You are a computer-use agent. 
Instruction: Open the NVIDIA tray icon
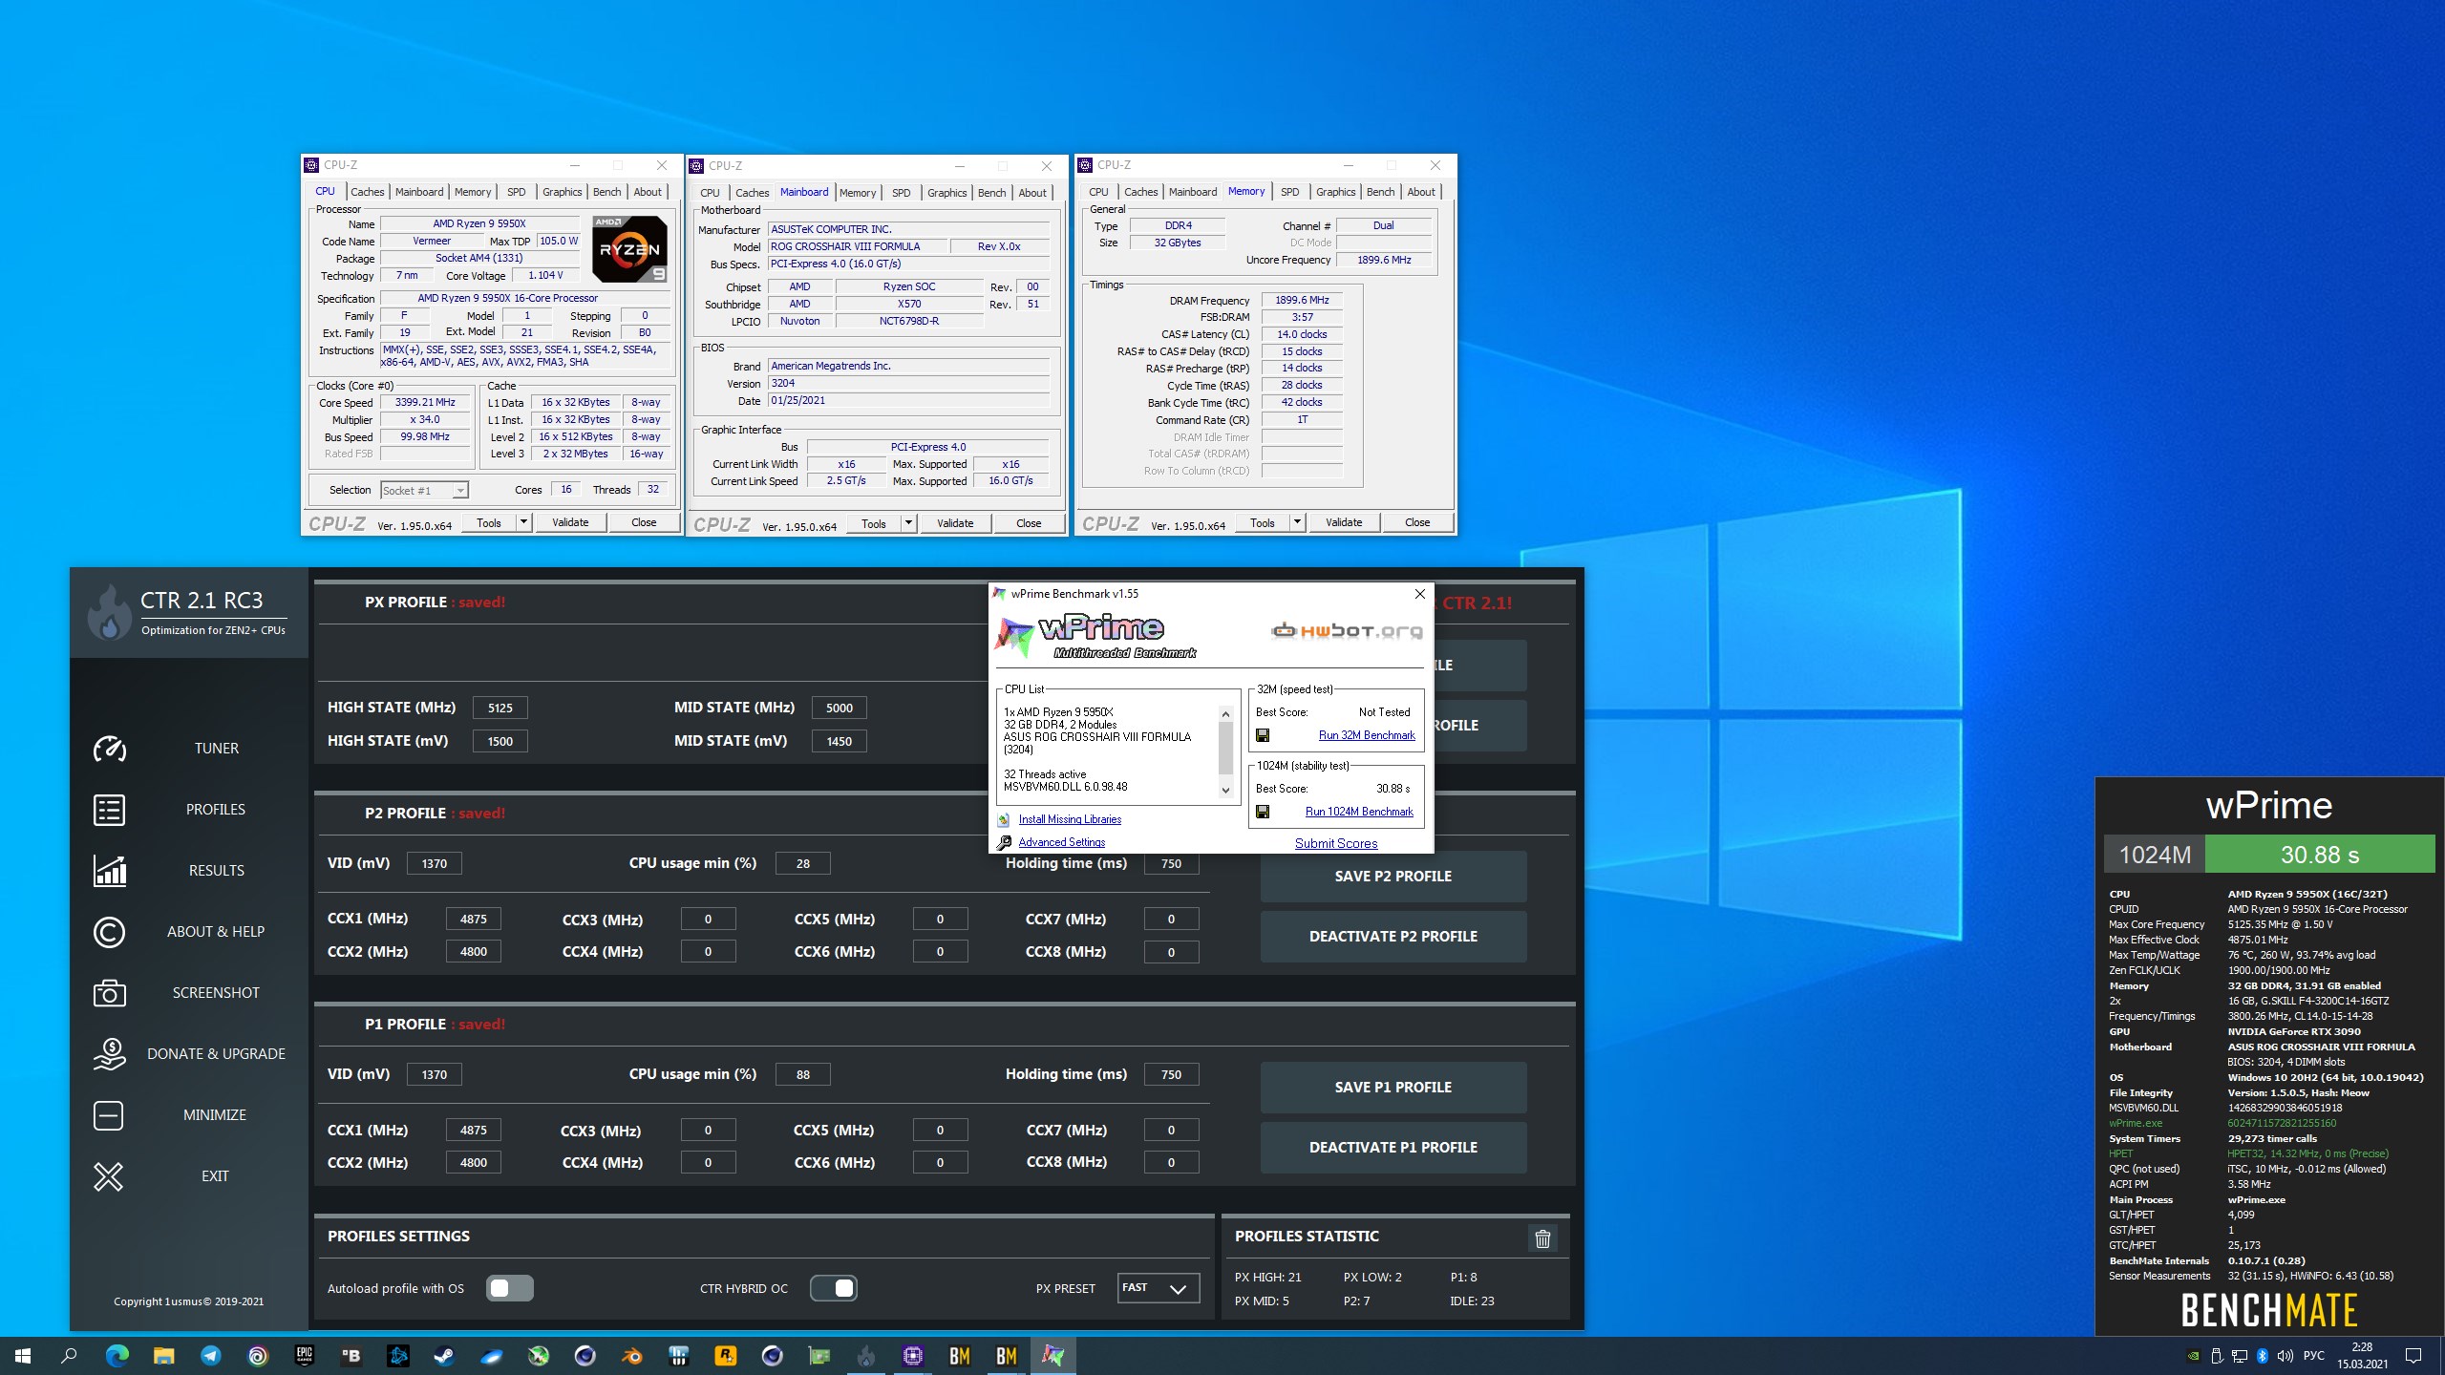click(2194, 1356)
